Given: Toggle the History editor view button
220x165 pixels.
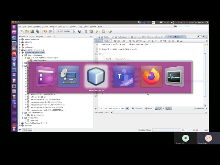Looking at the screenshot, I should (x=107, y=41).
